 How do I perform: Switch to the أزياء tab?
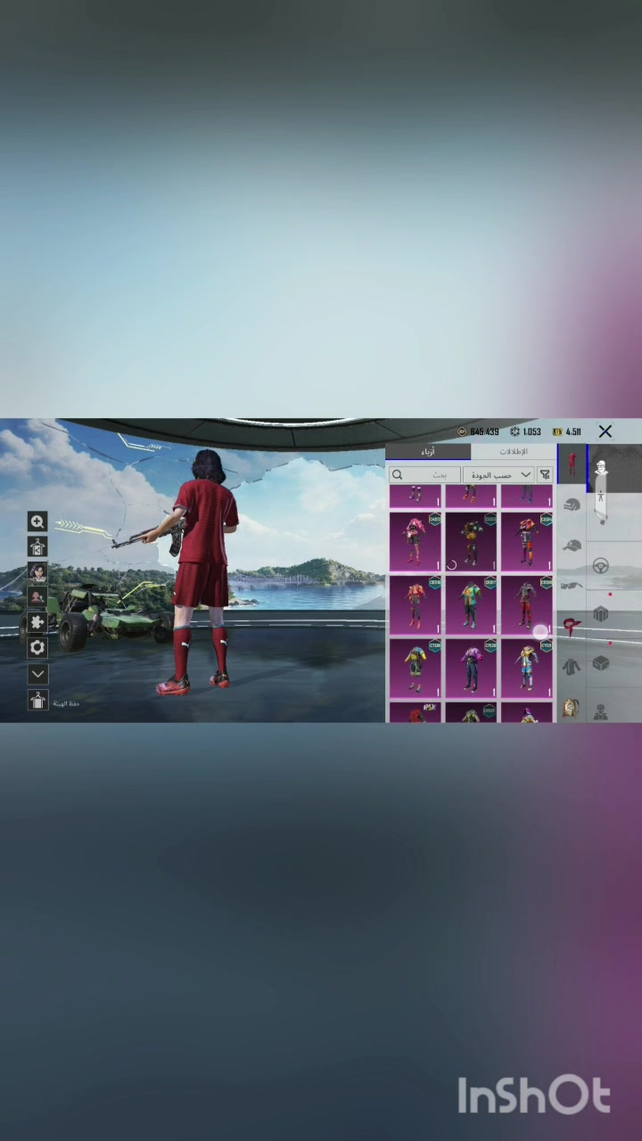pos(428,452)
